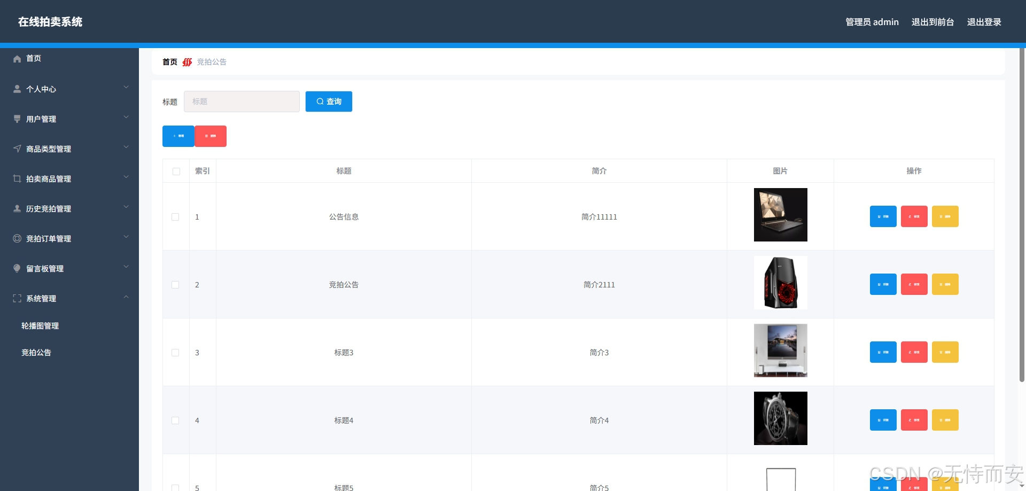Click the blue 新增 add button
The width and height of the screenshot is (1026, 491).
point(178,136)
